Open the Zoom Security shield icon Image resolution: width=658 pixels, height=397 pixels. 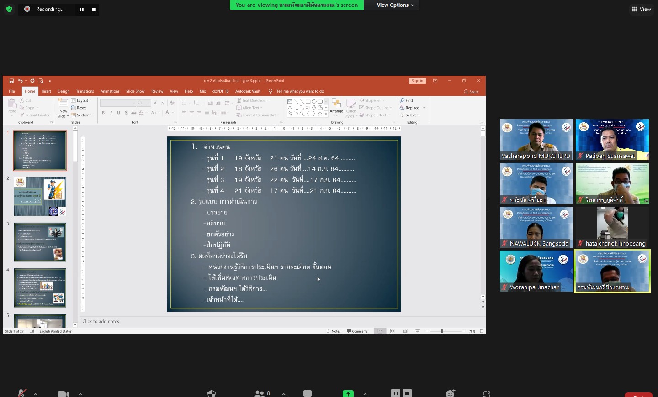pyautogui.click(x=212, y=393)
